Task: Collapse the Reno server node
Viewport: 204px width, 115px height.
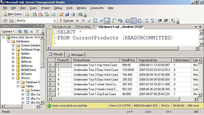Action: (4, 37)
